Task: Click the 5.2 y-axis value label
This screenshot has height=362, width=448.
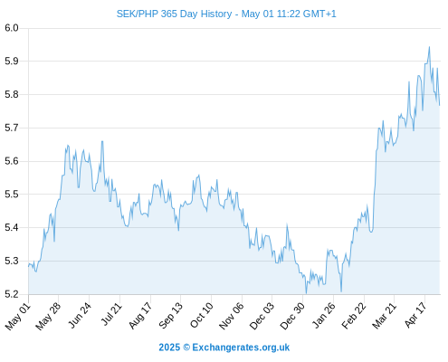Action: pyautogui.click(x=12, y=294)
